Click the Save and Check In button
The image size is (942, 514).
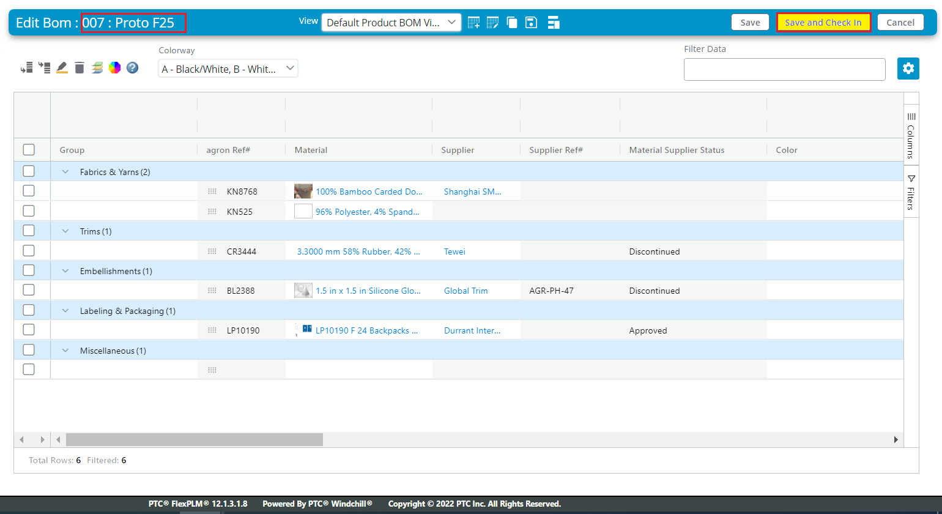823,23
